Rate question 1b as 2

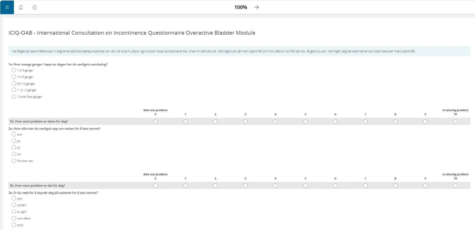point(215,121)
